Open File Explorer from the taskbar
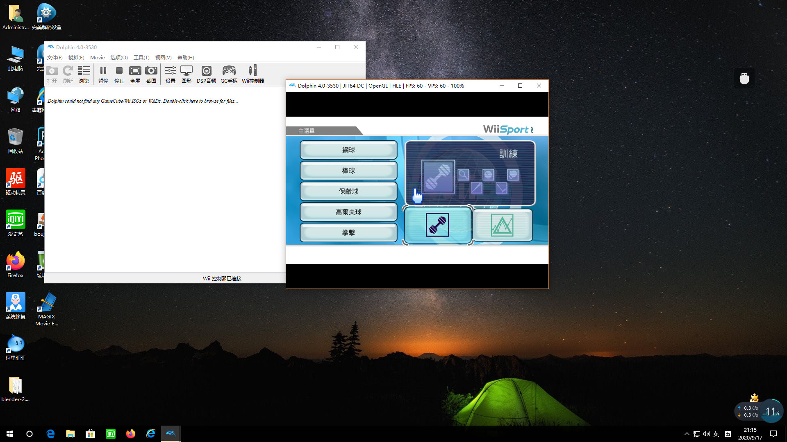This screenshot has height=442, width=787. 71,434
